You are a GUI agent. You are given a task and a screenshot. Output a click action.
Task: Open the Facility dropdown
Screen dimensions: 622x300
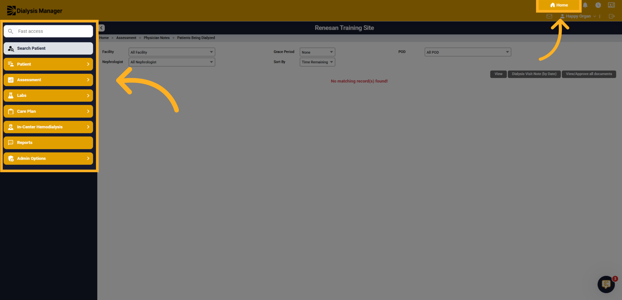(172, 52)
